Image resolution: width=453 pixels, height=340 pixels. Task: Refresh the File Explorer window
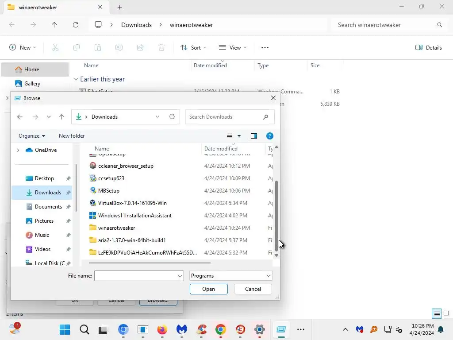pyautogui.click(x=76, y=25)
